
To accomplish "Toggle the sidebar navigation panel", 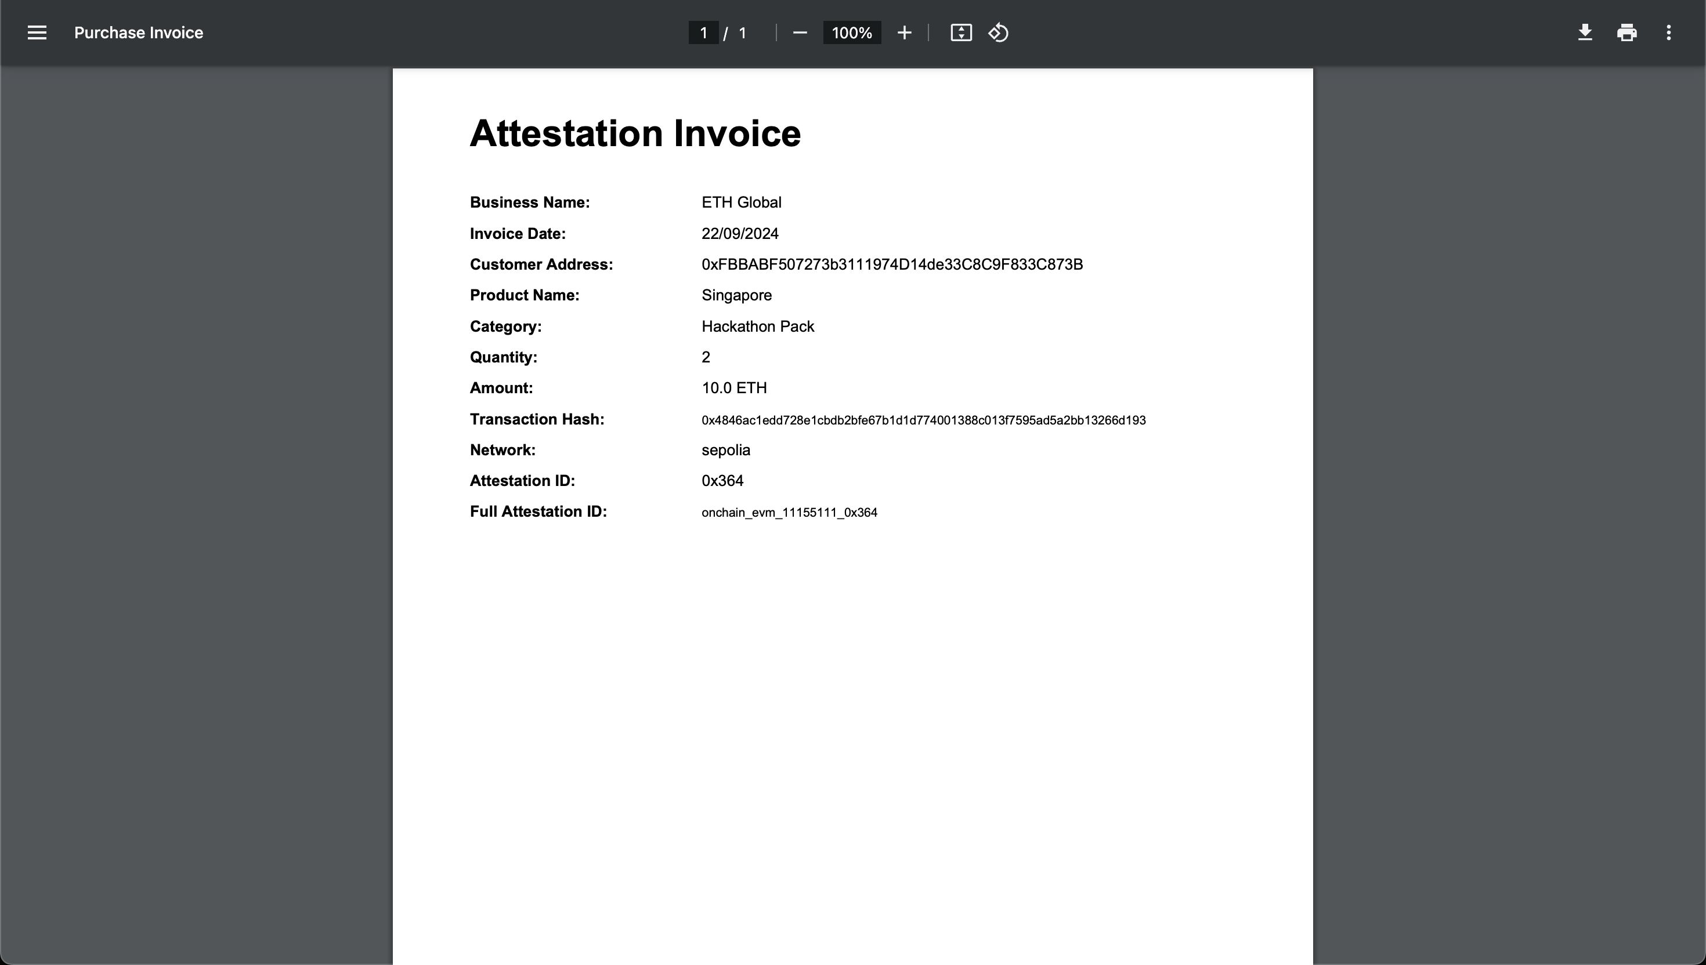I will pyautogui.click(x=37, y=33).
